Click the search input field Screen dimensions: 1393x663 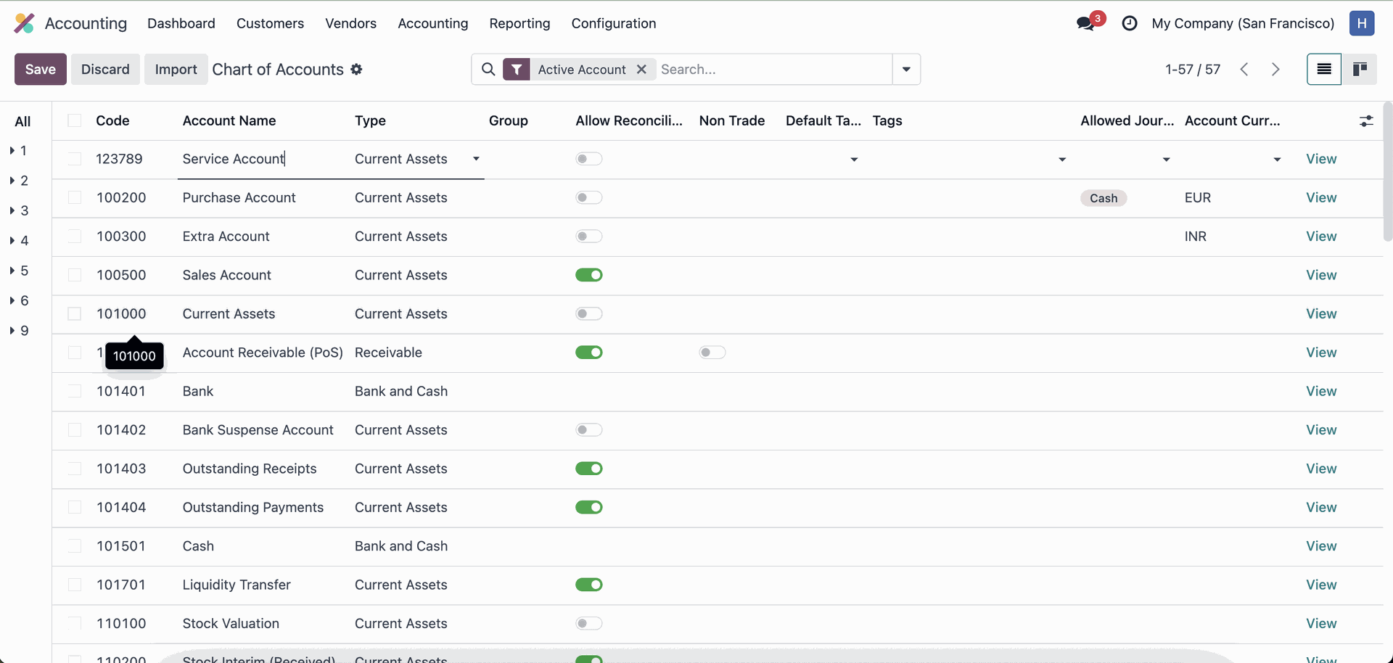(773, 70)
